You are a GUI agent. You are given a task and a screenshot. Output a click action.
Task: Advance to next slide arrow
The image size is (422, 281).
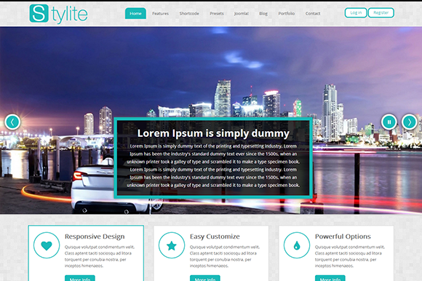tap(410, 122)
